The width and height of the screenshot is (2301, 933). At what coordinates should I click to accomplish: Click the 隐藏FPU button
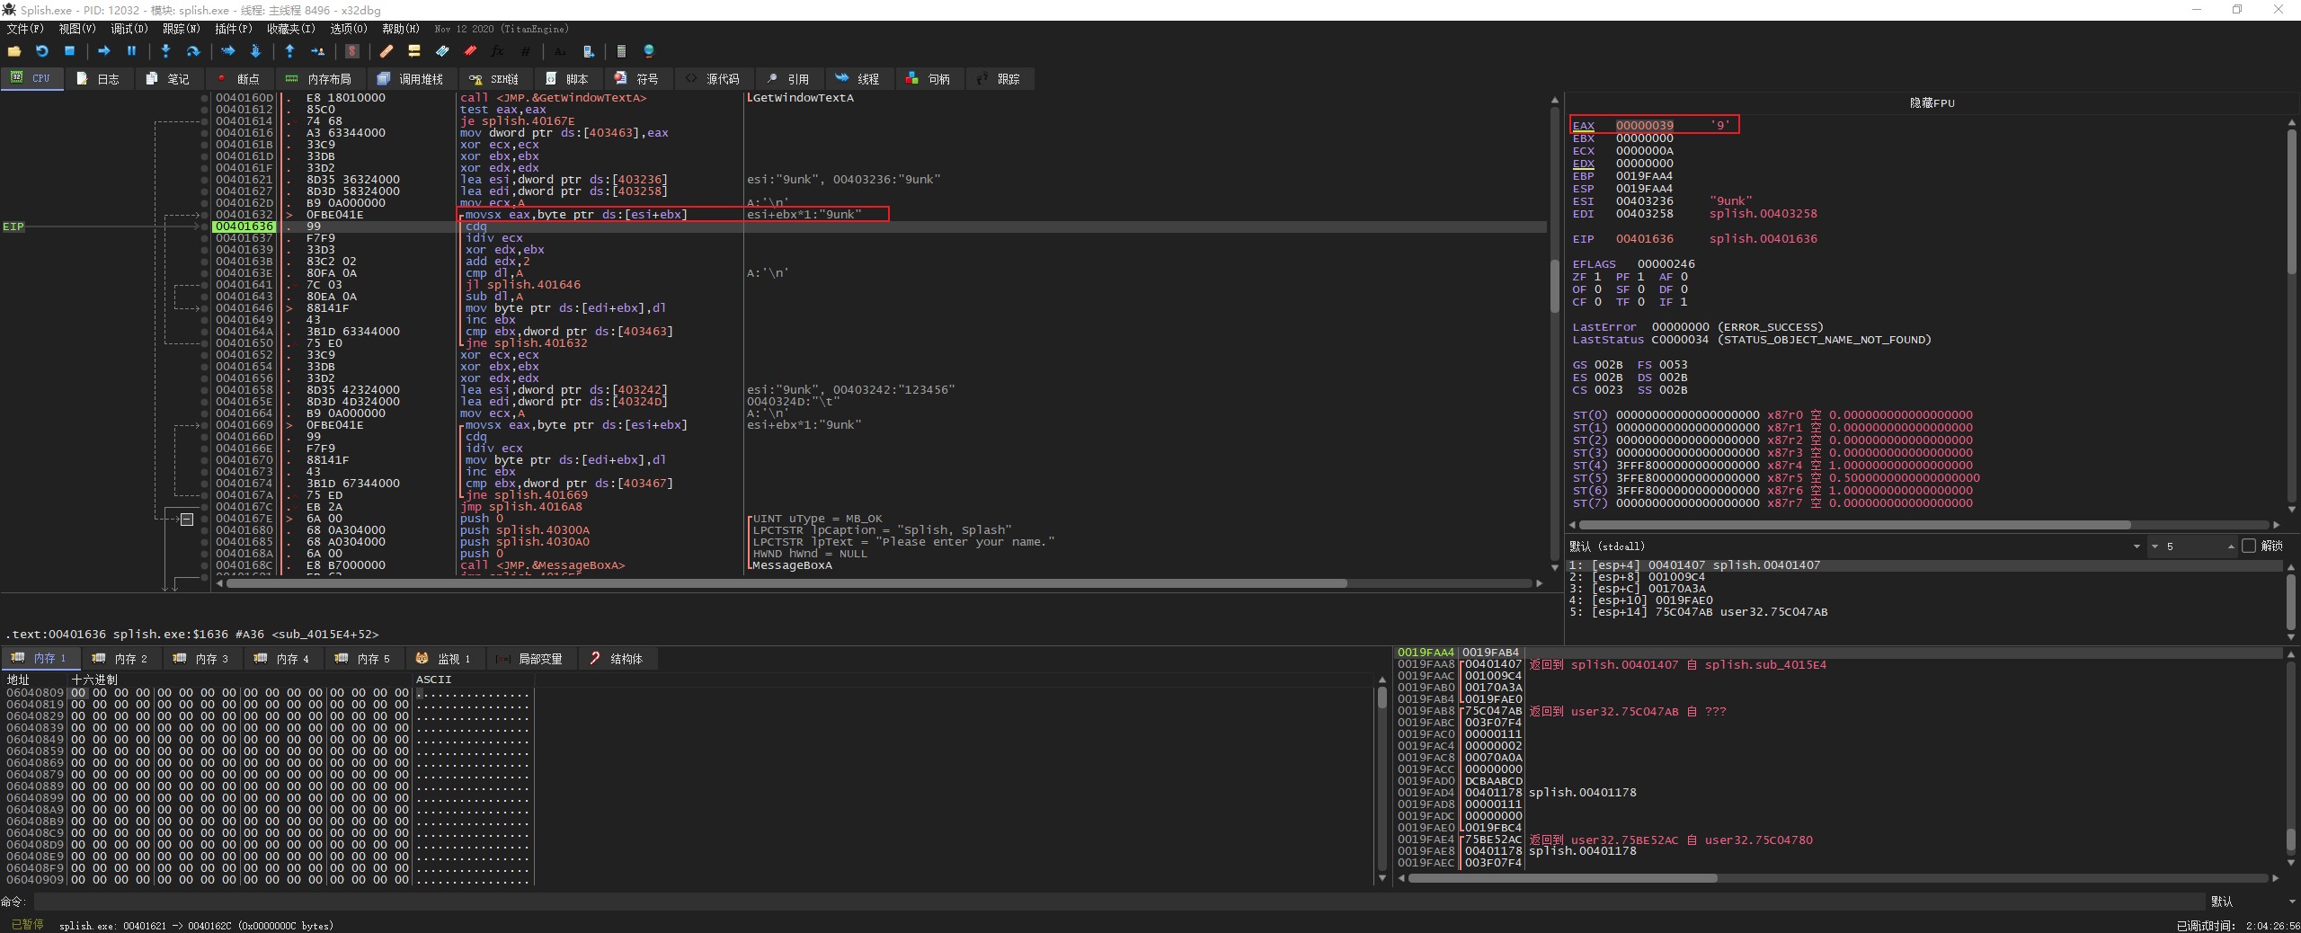coord(1932,102)
